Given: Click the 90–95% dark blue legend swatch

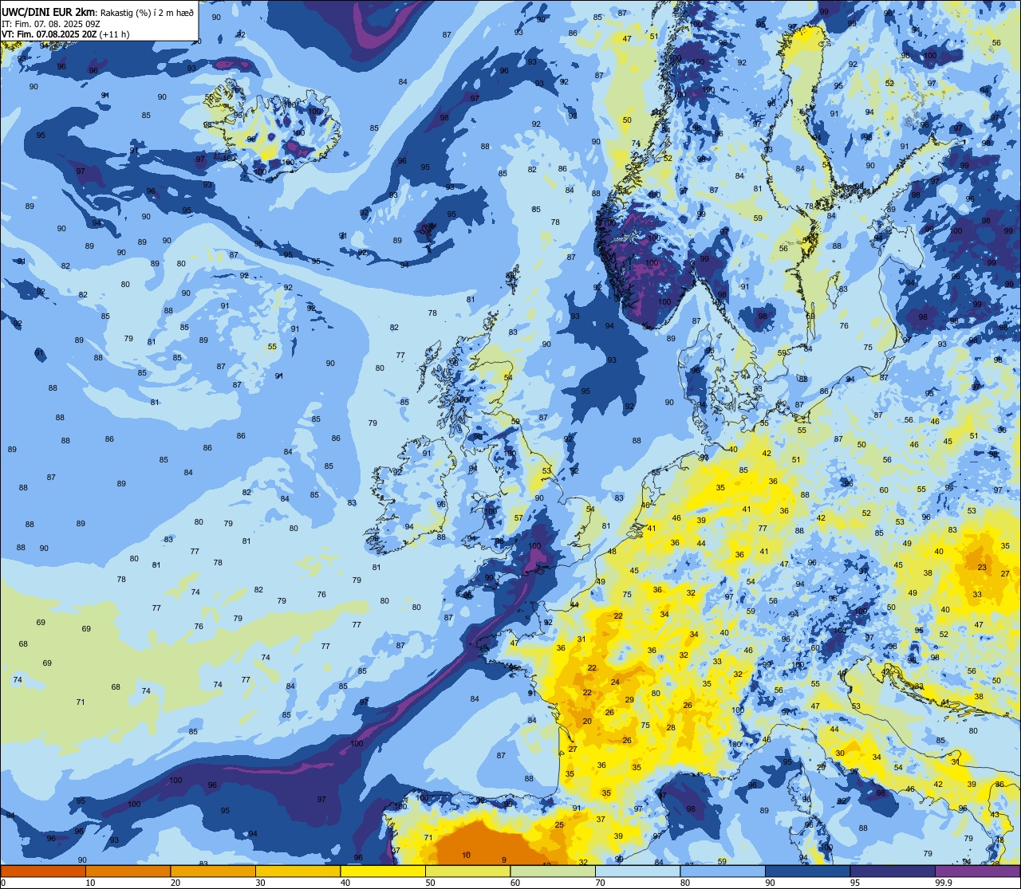Looking at the screenshot, I should pyautogui.click(x=807, y=871).
